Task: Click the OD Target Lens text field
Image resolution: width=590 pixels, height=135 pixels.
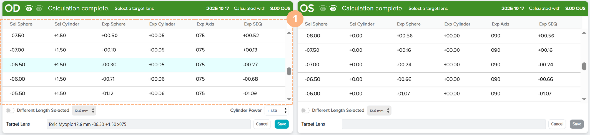Action: pyautogui.click(x=149, y=124)
